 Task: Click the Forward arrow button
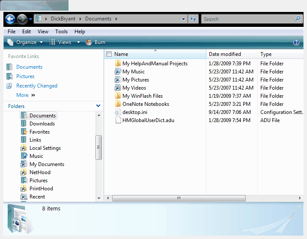(x=22, y=19)
